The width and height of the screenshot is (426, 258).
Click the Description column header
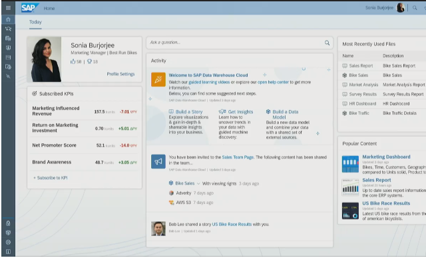tap(393, 56)
